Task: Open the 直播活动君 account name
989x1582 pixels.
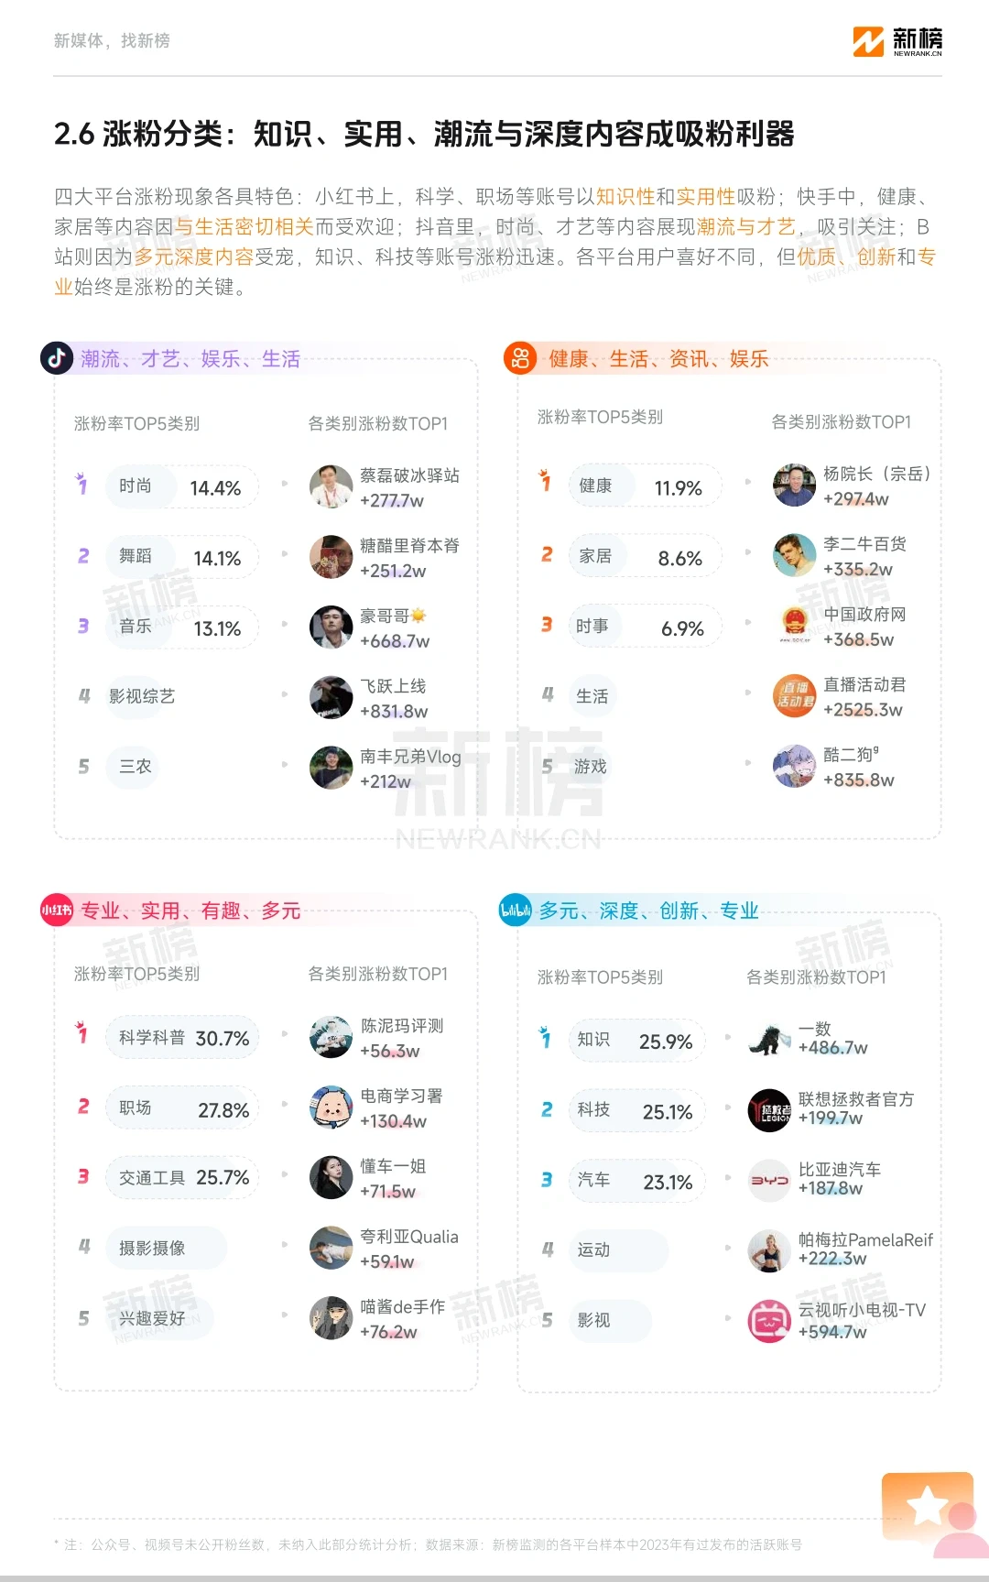Action: point(864,684)
